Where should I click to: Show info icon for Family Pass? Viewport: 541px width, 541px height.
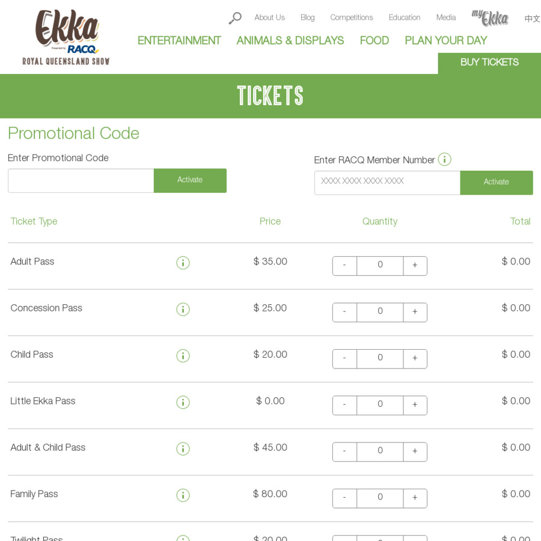(x=183, y=495)
